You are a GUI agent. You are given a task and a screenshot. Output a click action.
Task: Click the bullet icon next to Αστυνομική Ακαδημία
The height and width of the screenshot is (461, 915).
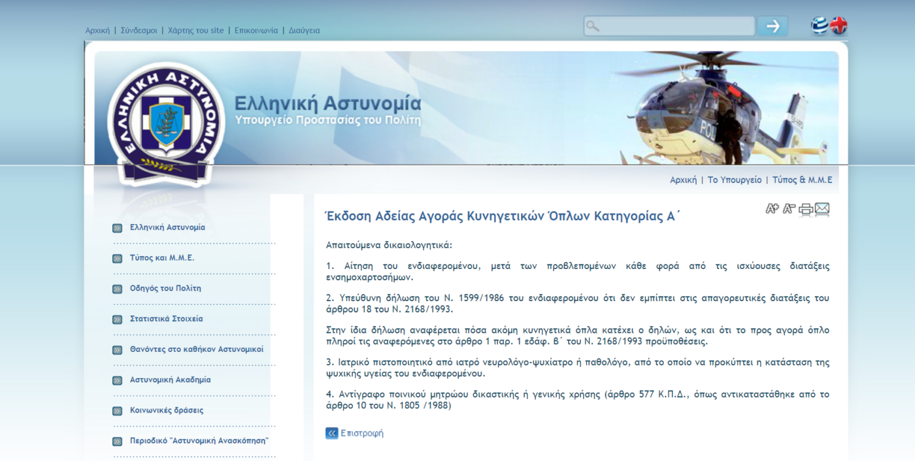(x=117, y=380)
